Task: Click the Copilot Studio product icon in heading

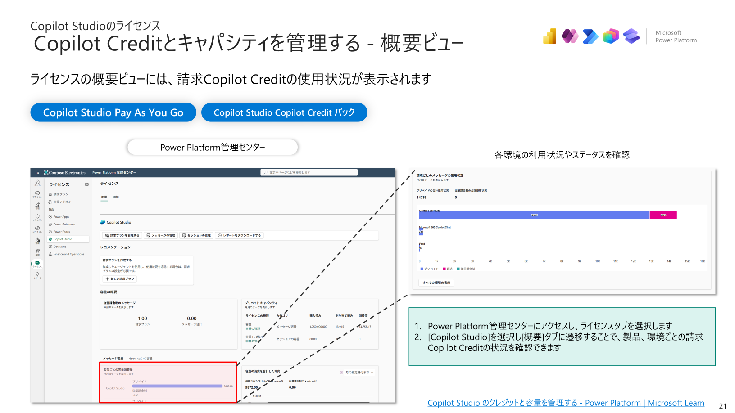Action: [x=102, y=222]
